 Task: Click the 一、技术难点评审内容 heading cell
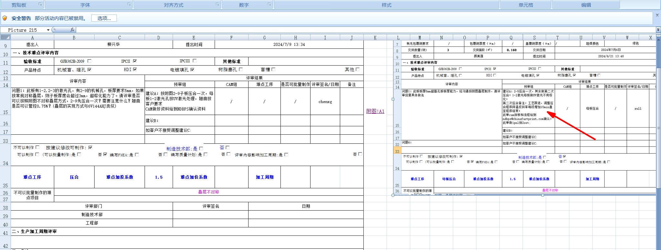coord(187,53)
